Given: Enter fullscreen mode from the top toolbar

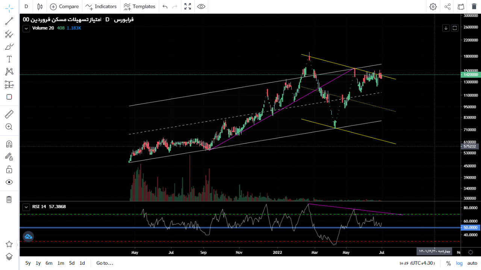Looking at the screenshot, I should tap(188, 6).
